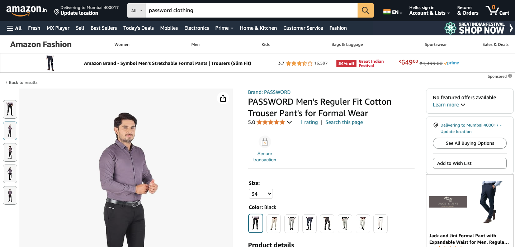Open the All search category dropdown
This screenshot has width=515, height=247.
click(x=137, y=11)
